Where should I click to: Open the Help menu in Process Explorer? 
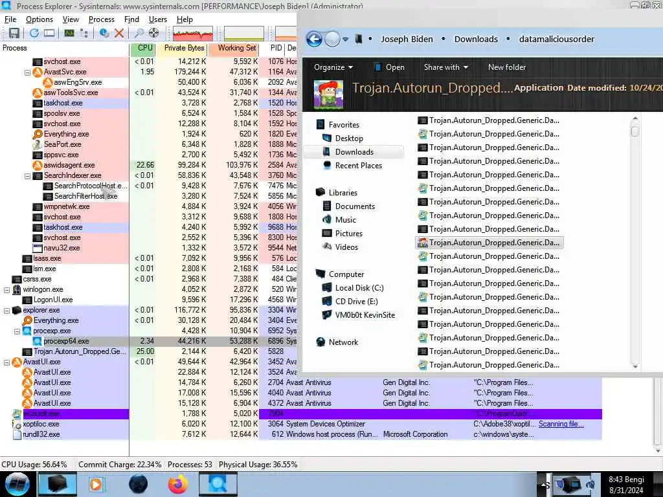coord(185,19)
